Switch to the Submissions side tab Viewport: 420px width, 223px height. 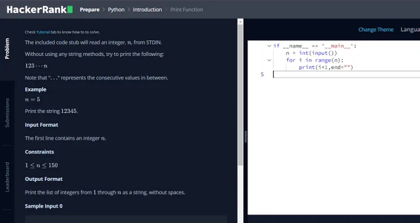pyautogui.click(x=7, y=113)
